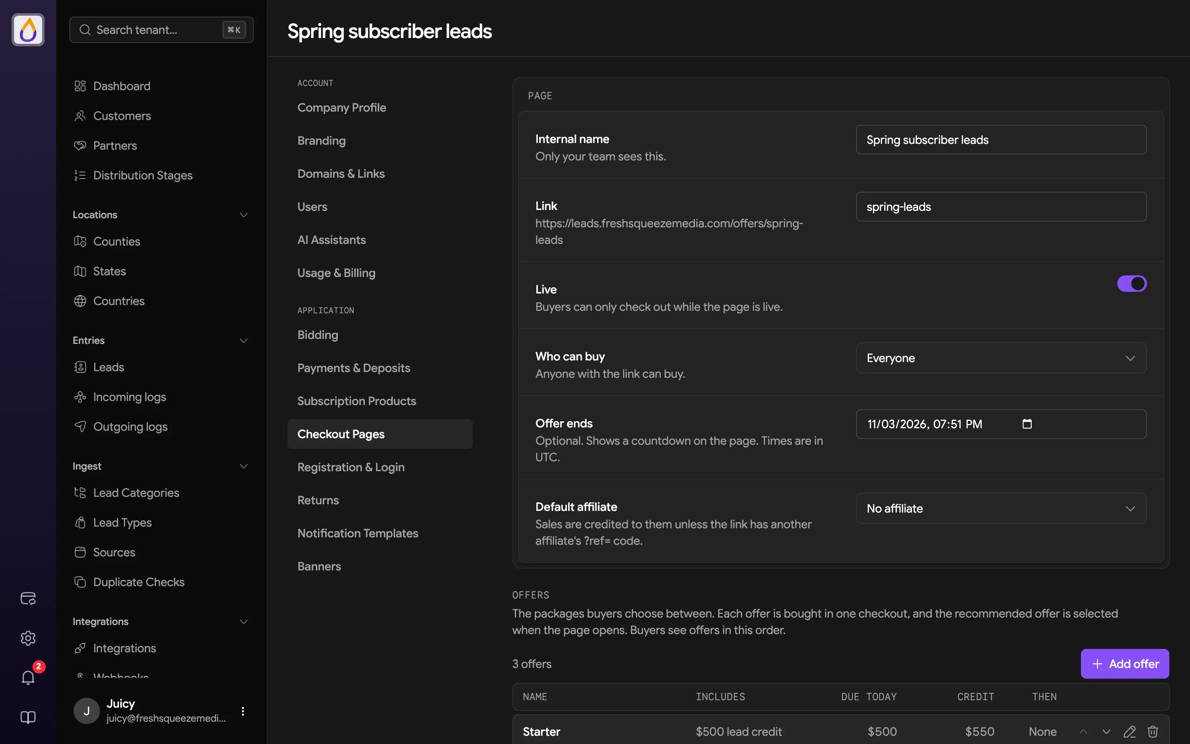Open Lead Categories in sidebar

[x=161, y=493]
